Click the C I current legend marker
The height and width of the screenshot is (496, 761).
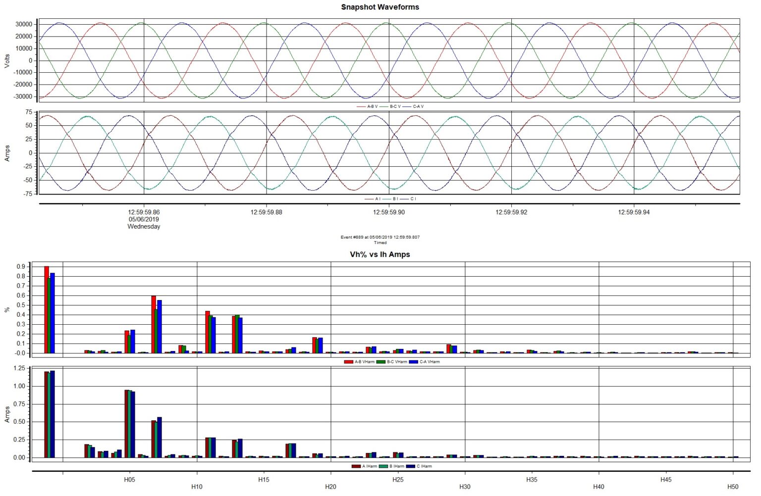(404, 198)
